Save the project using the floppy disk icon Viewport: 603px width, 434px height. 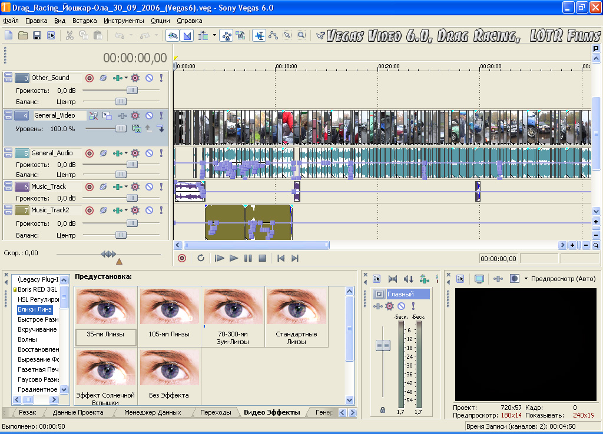coord(37,36)
